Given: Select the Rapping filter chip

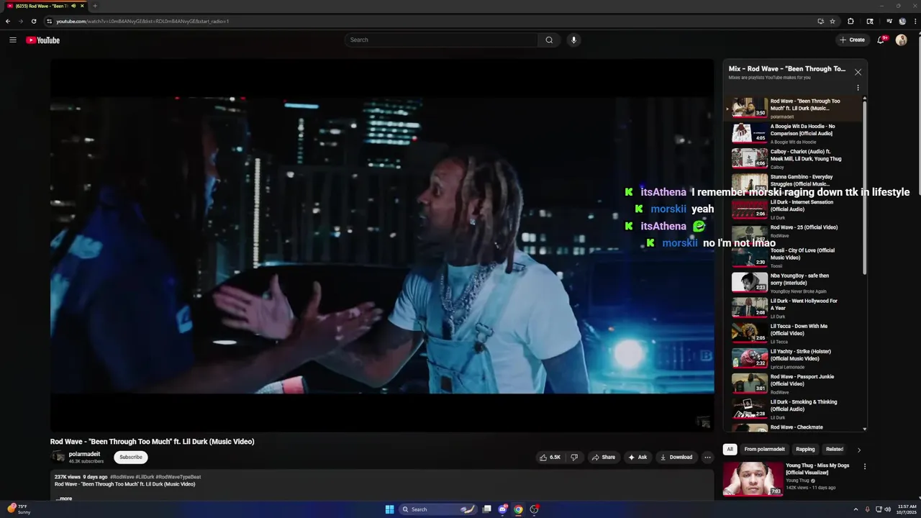Looking at the screenshot, I should click(x=805, y=450).
